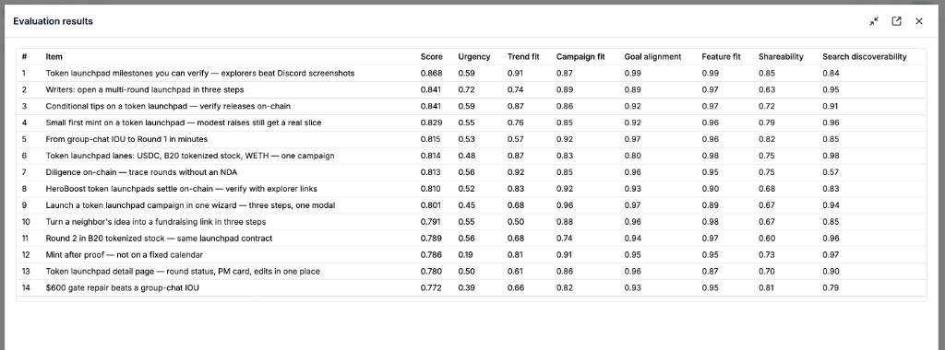Click score value 0.789
Screen dimensions: 945x350
coord(432,239)
